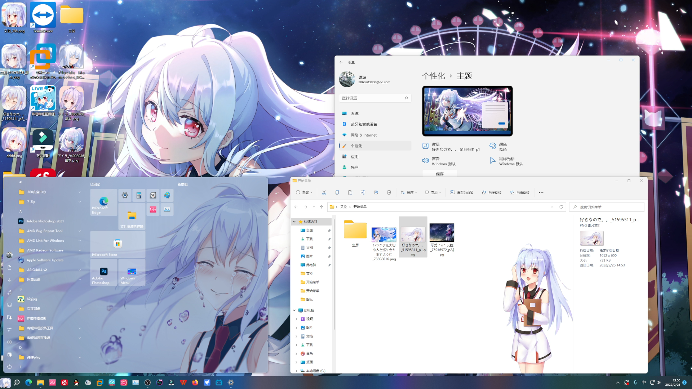Go up one folder level in Explorer

pyautogui.click(x=321, y=207)
